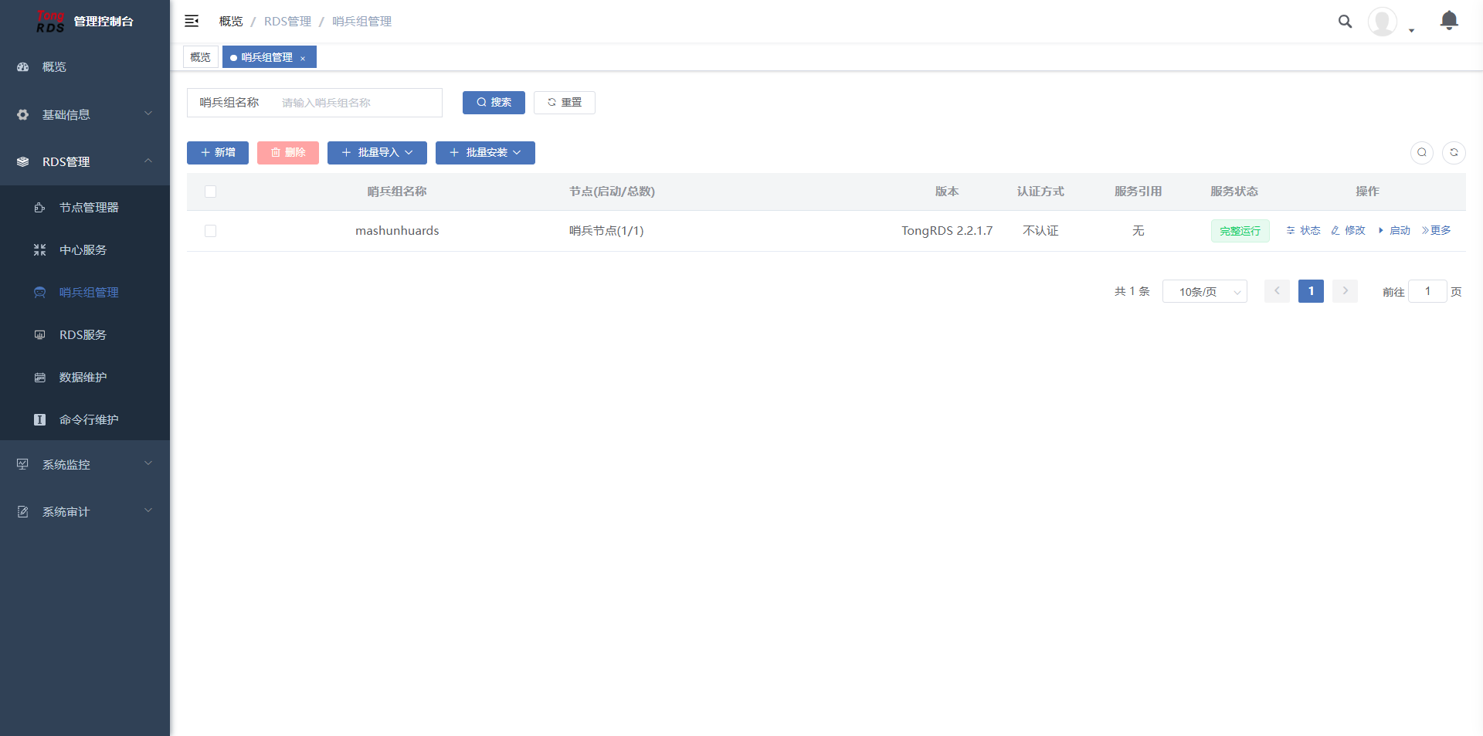Screen dimensions: 1483x736
Task: Go to 概览 in the sidebar
Action: (x=85, y=67)
